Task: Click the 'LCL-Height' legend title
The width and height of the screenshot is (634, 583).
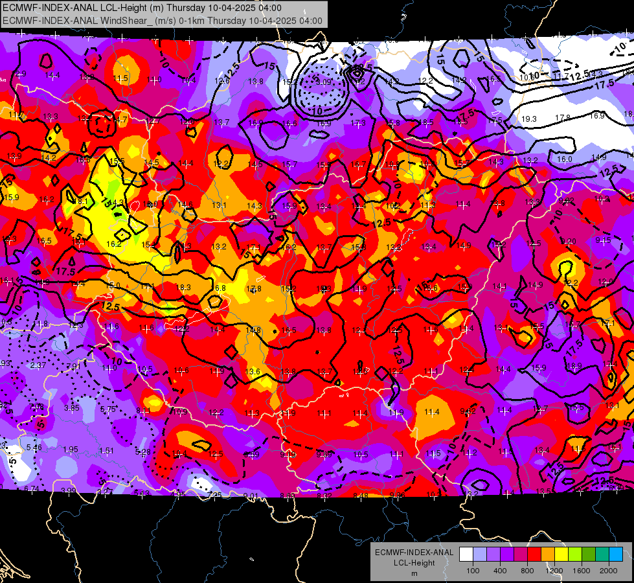Action: 414,563
